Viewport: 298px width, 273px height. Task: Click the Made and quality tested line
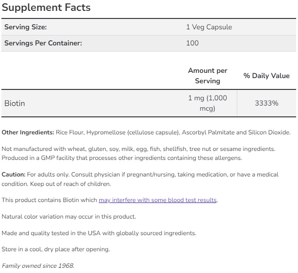click(99, 233)
